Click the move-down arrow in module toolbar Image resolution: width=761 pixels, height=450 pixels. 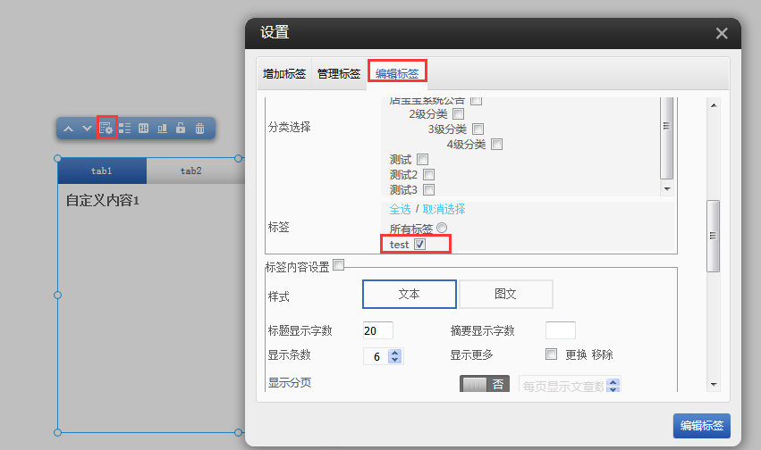[x=87, y=129]
